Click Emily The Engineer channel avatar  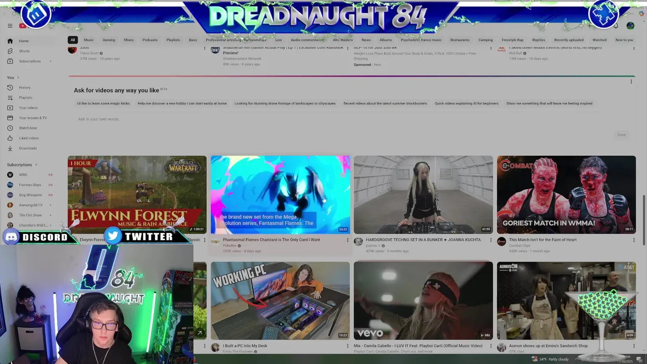tap(215, 348)
